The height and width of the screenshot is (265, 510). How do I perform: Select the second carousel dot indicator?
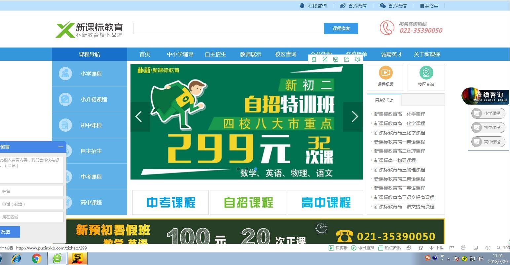pyautogui.click(x=246, y=169)
